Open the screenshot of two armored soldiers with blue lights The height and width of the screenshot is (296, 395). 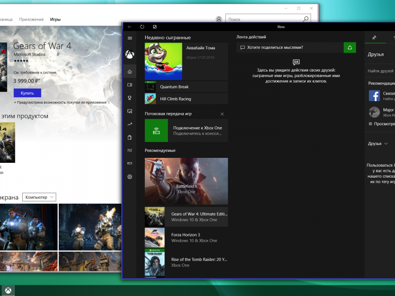tap(29, 227)
